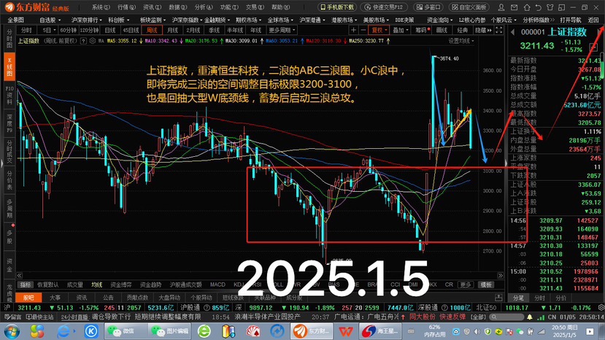Click the 恢复默认 indicator button
605x340 pixels.
[48, 285]
